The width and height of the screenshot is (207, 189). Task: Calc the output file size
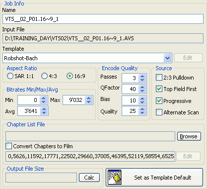coord(89,178)
